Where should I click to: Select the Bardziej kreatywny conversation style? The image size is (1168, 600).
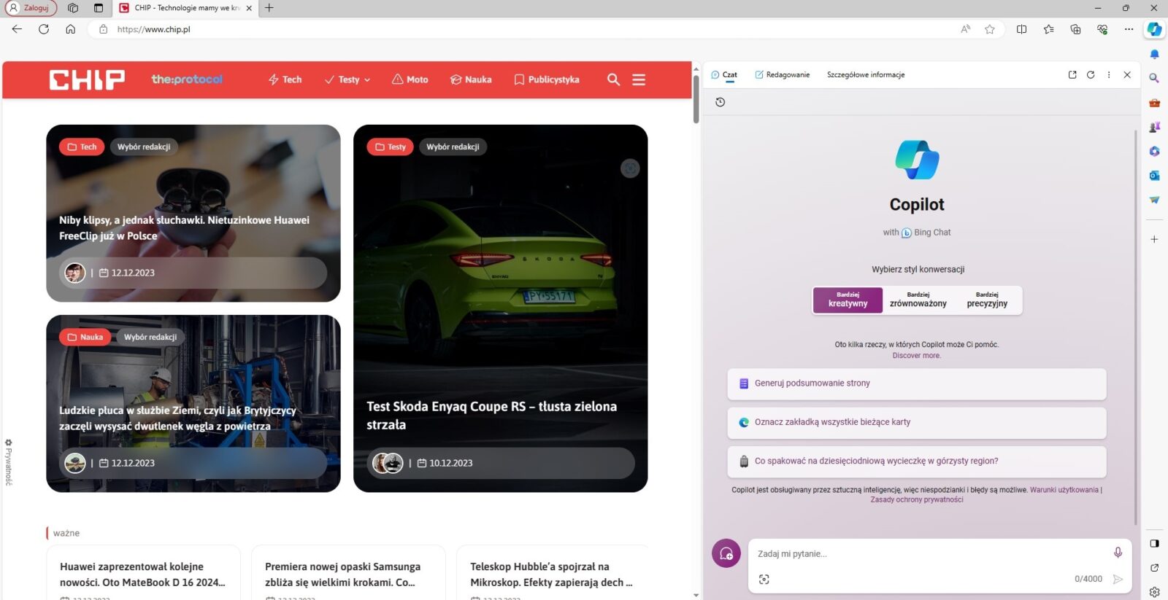click(x=848, y=300)
